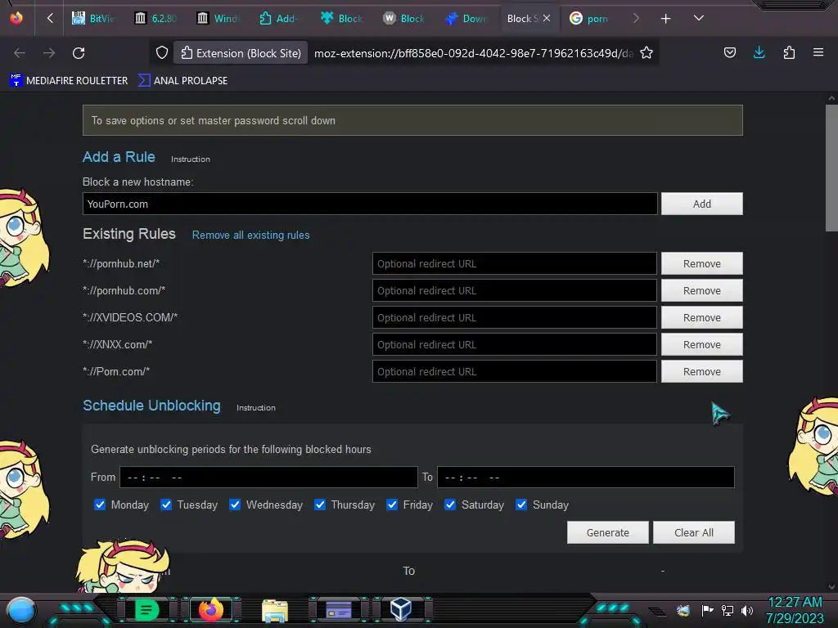Screen dimensions: 838x628
Task: Open VirtualBox from the taskbar
Action: pyautogui.click(x=400, y=609)
